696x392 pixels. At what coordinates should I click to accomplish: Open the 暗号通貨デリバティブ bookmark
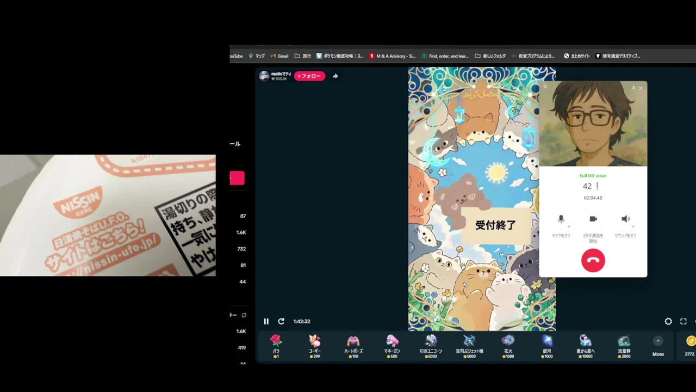[x=618, y=56]
